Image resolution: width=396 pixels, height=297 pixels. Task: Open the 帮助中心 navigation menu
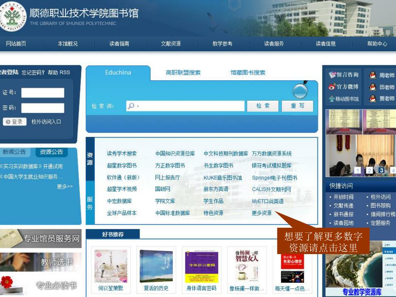tap(377, 43)
